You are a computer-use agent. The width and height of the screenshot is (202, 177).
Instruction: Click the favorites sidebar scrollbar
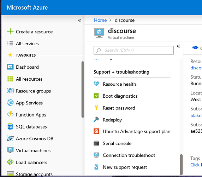click(x=83, y=90)
